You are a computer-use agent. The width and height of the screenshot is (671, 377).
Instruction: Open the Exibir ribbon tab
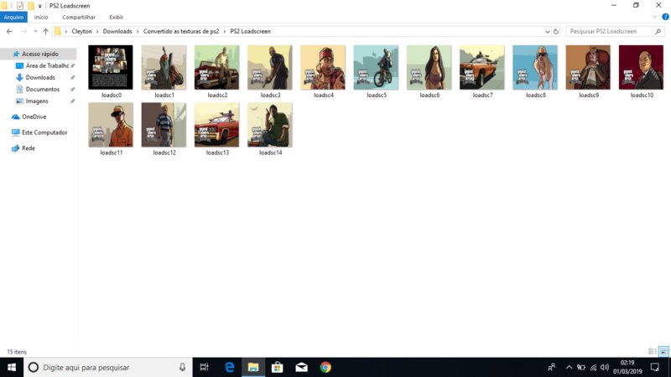click(x=116, y=17)
